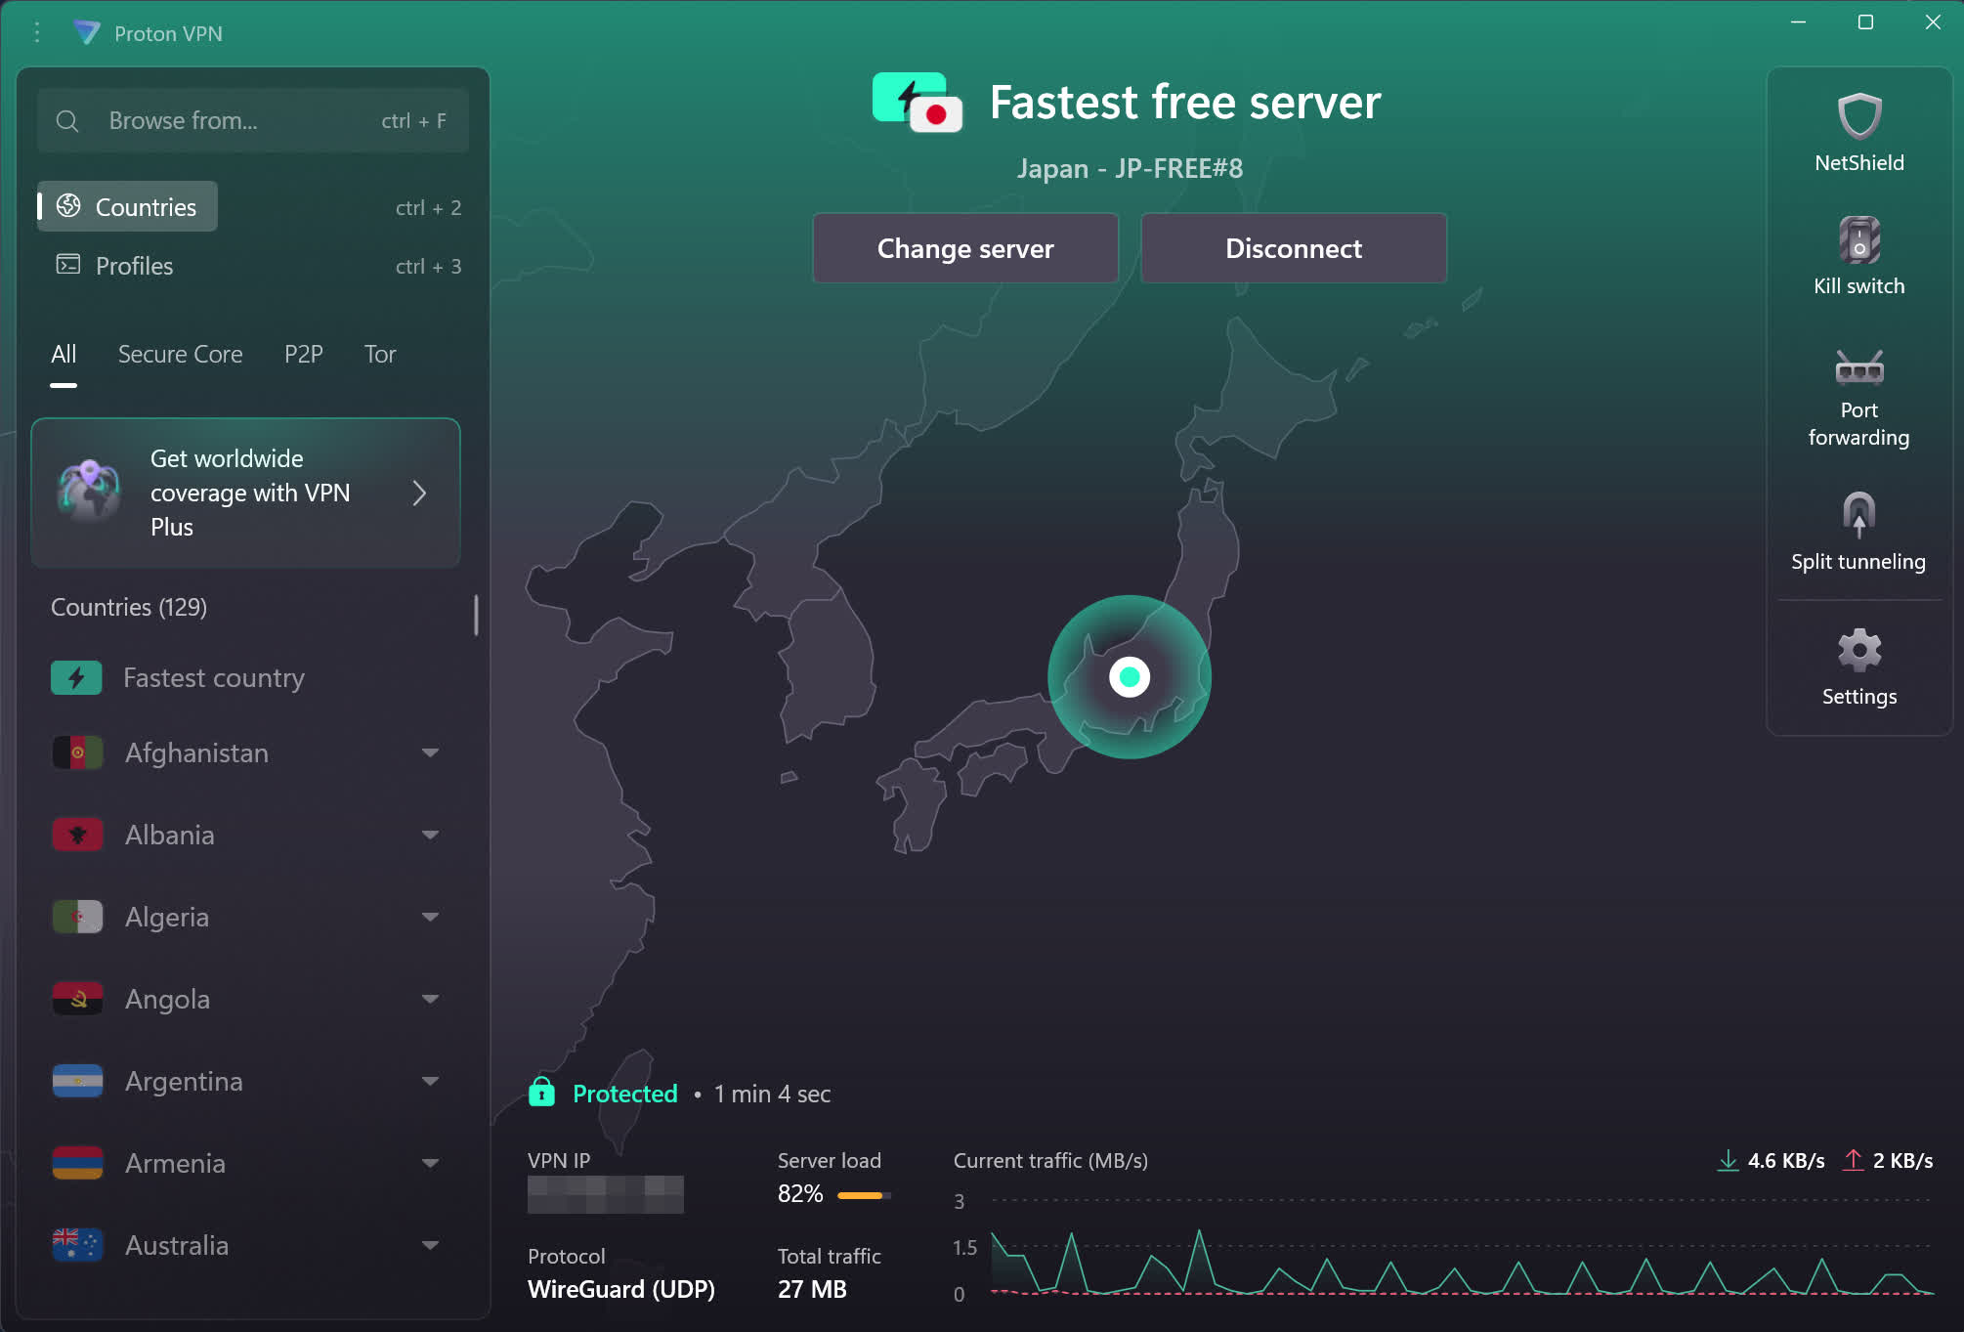
Task: Expand the Angola server list
Action: pyautogui.click(x=430, y=999)
